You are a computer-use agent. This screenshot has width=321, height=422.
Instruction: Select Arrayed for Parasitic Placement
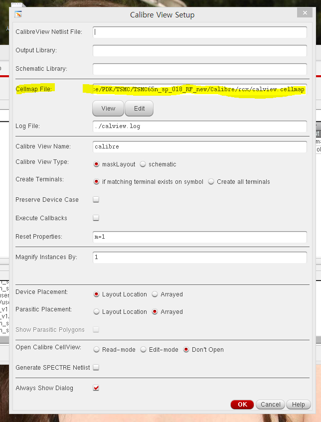coord(155,312)
